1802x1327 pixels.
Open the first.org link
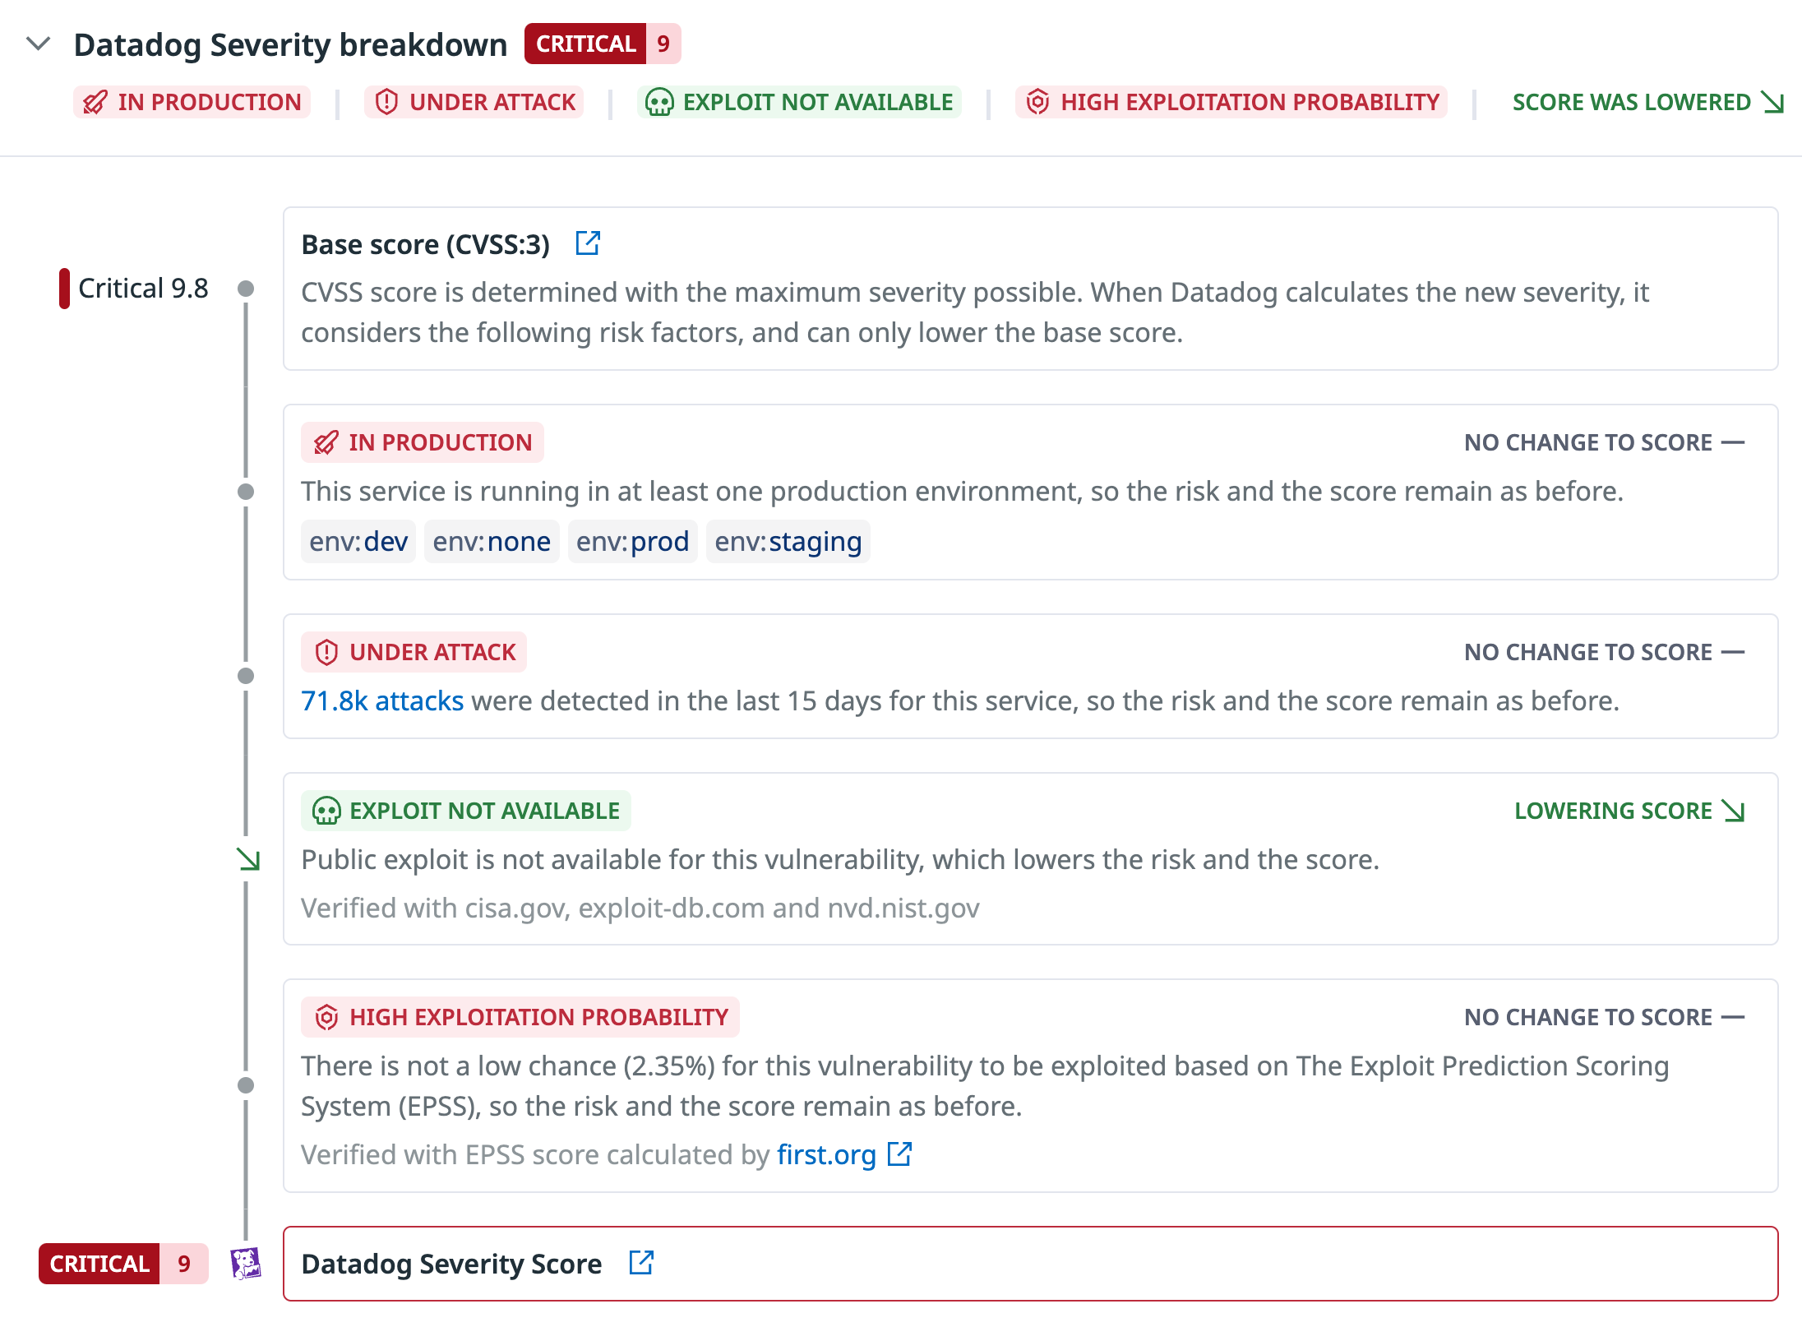coord(826,1154)
